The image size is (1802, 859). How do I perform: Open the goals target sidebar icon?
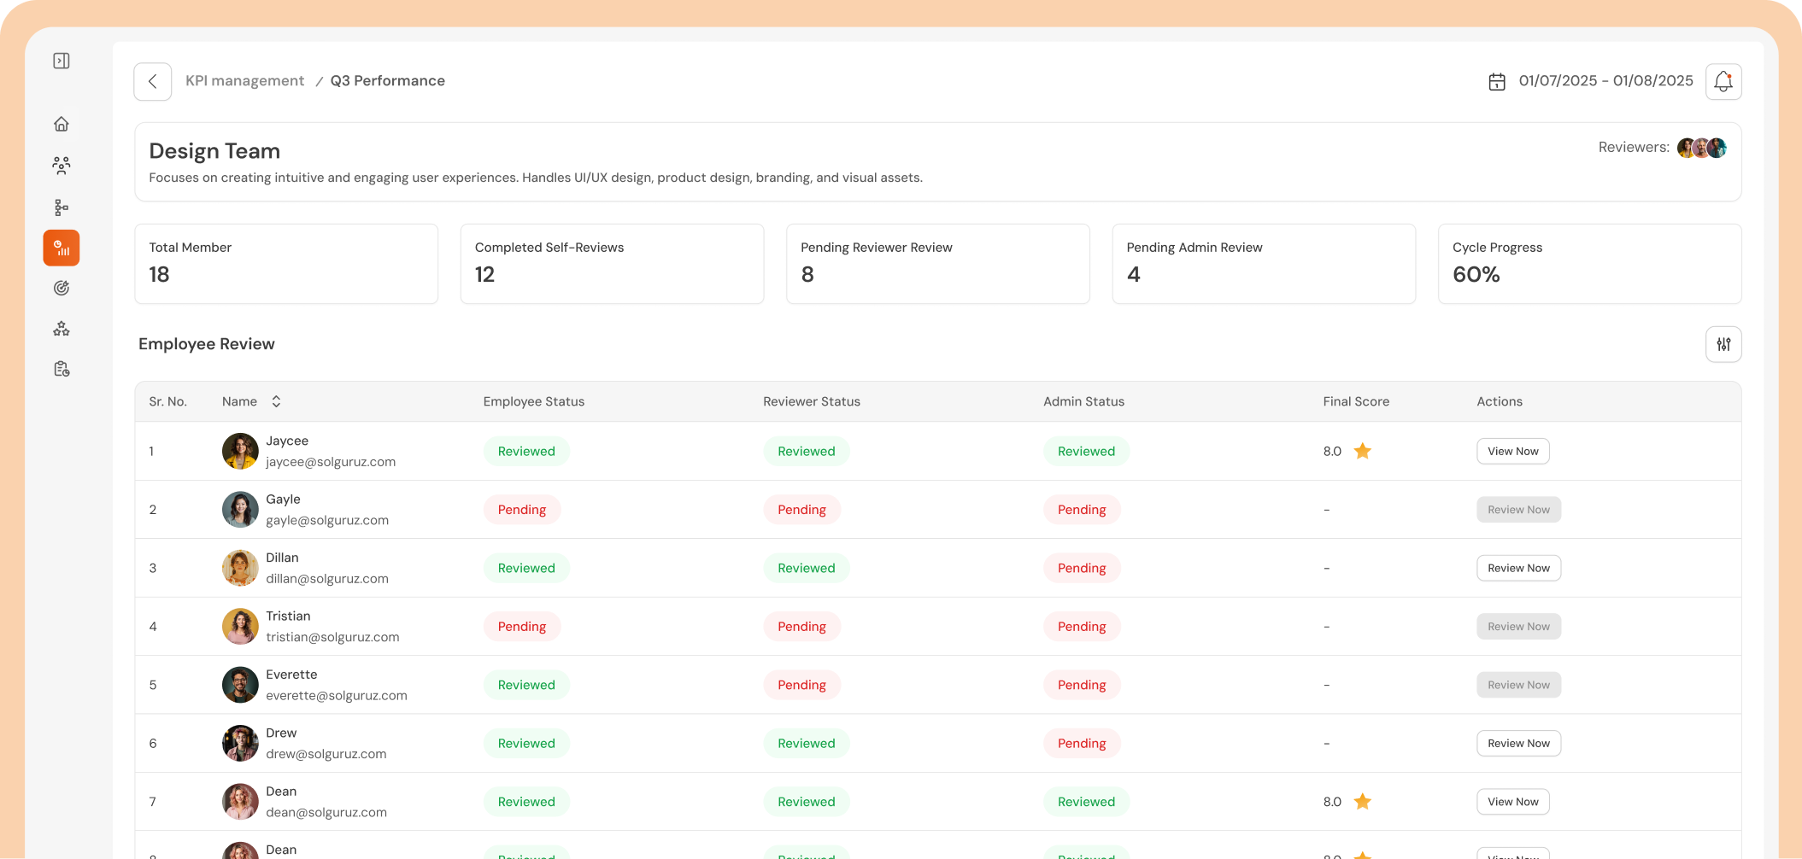pos(62,288)
